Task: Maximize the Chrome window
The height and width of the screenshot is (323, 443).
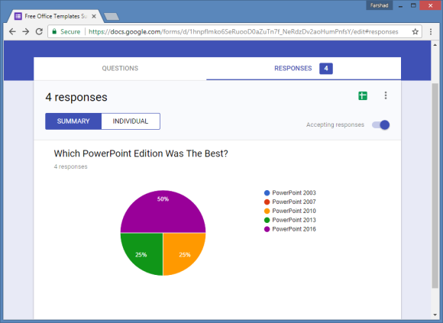Action: pyautogui.click(x=413, y=5)
